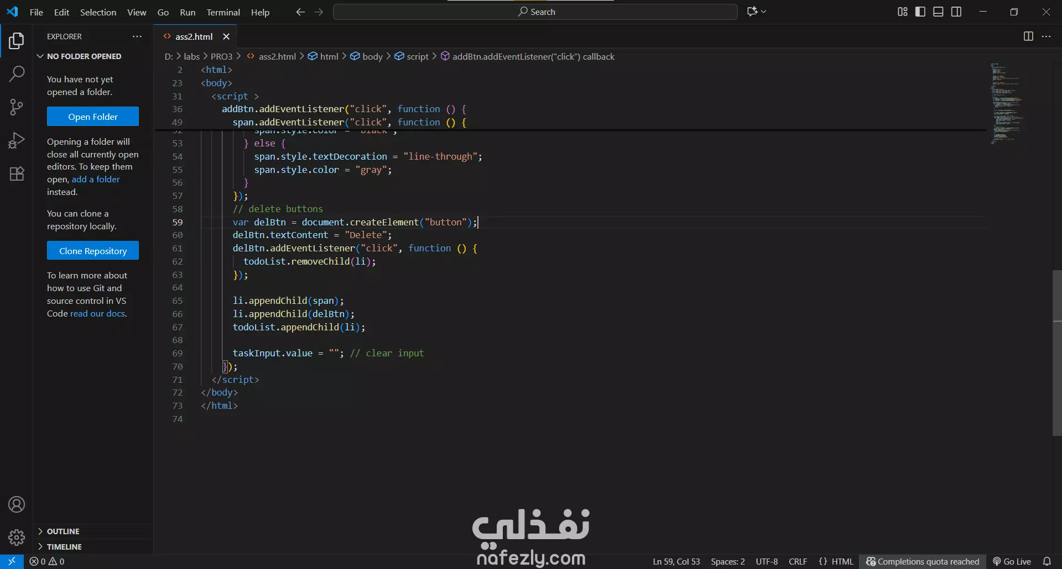
Task: Click the VS Code logo icon
Action: pos(12,12)
